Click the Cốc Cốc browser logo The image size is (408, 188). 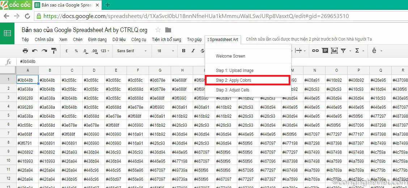point(16,5)
